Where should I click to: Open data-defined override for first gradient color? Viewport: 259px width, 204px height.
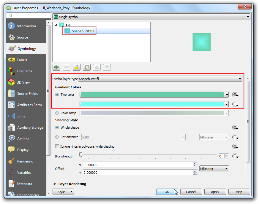[235, 95]
